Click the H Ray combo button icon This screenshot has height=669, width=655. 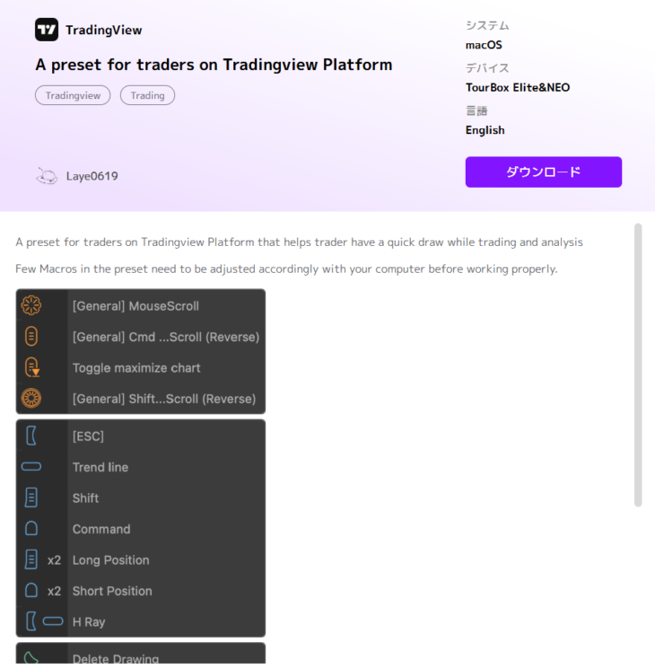(43, 621)
